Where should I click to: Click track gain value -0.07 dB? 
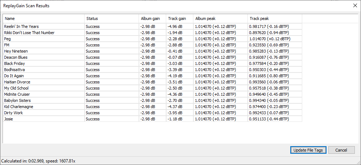click(x=175, y=57)
